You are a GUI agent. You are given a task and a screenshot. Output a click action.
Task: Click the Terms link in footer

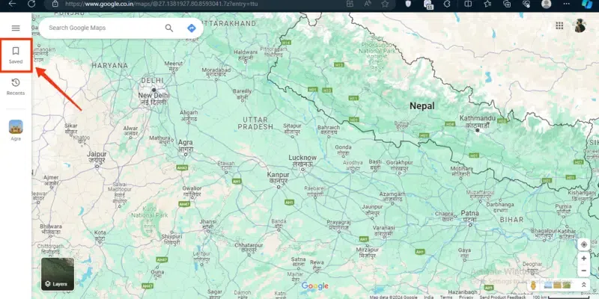[x=446, y=297]
